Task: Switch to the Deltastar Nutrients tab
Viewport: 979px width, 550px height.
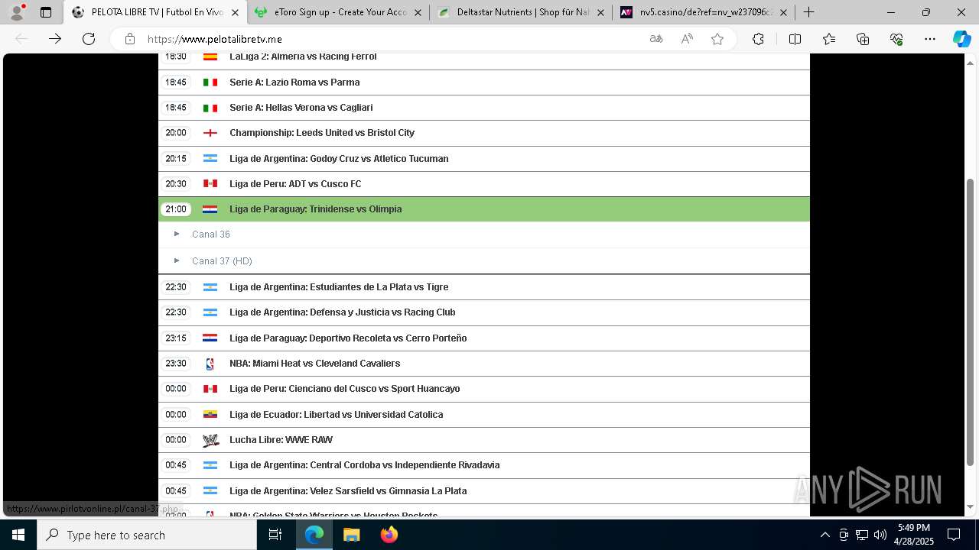Action: [521, 12]
